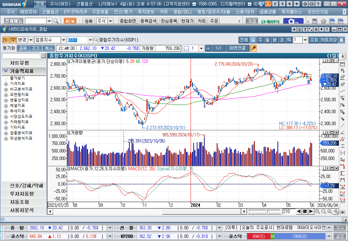
Task: Click the stop square playback button
Action: point(305,212)
